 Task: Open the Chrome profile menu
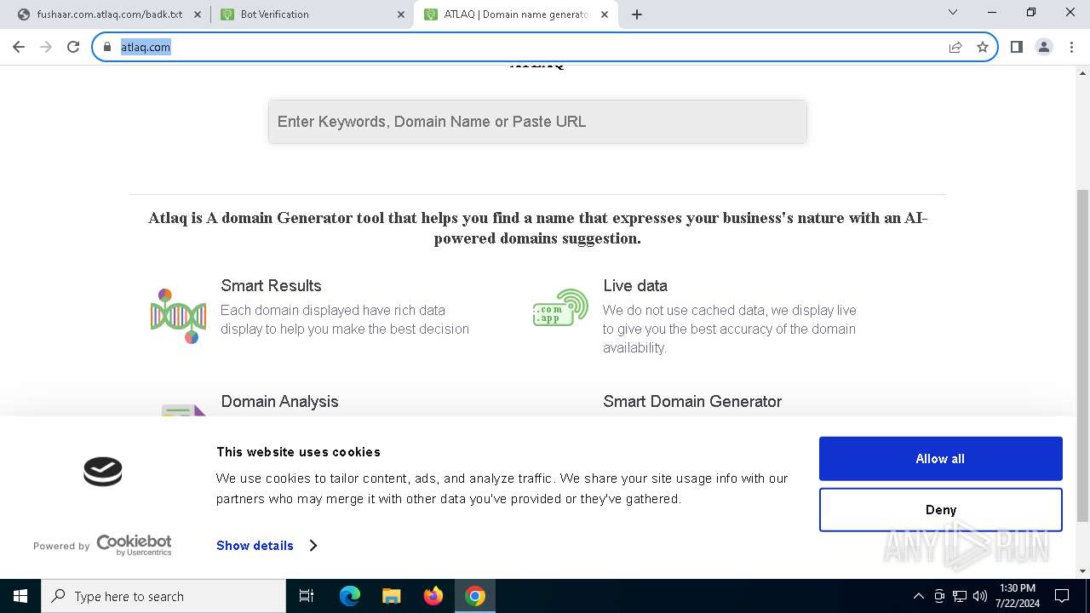pos(1044,47)
